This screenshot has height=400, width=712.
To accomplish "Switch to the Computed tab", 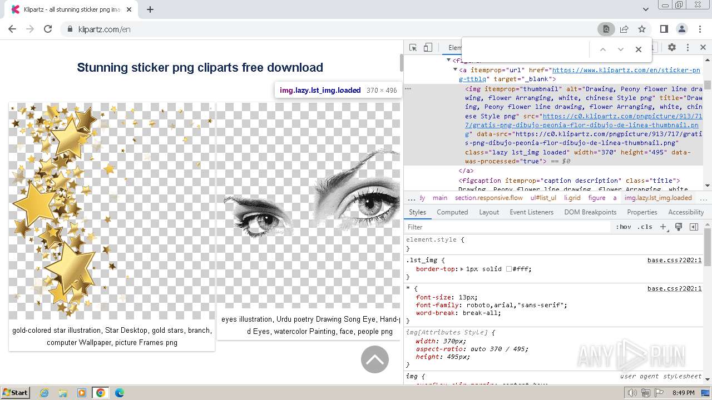I will [452, 212].
